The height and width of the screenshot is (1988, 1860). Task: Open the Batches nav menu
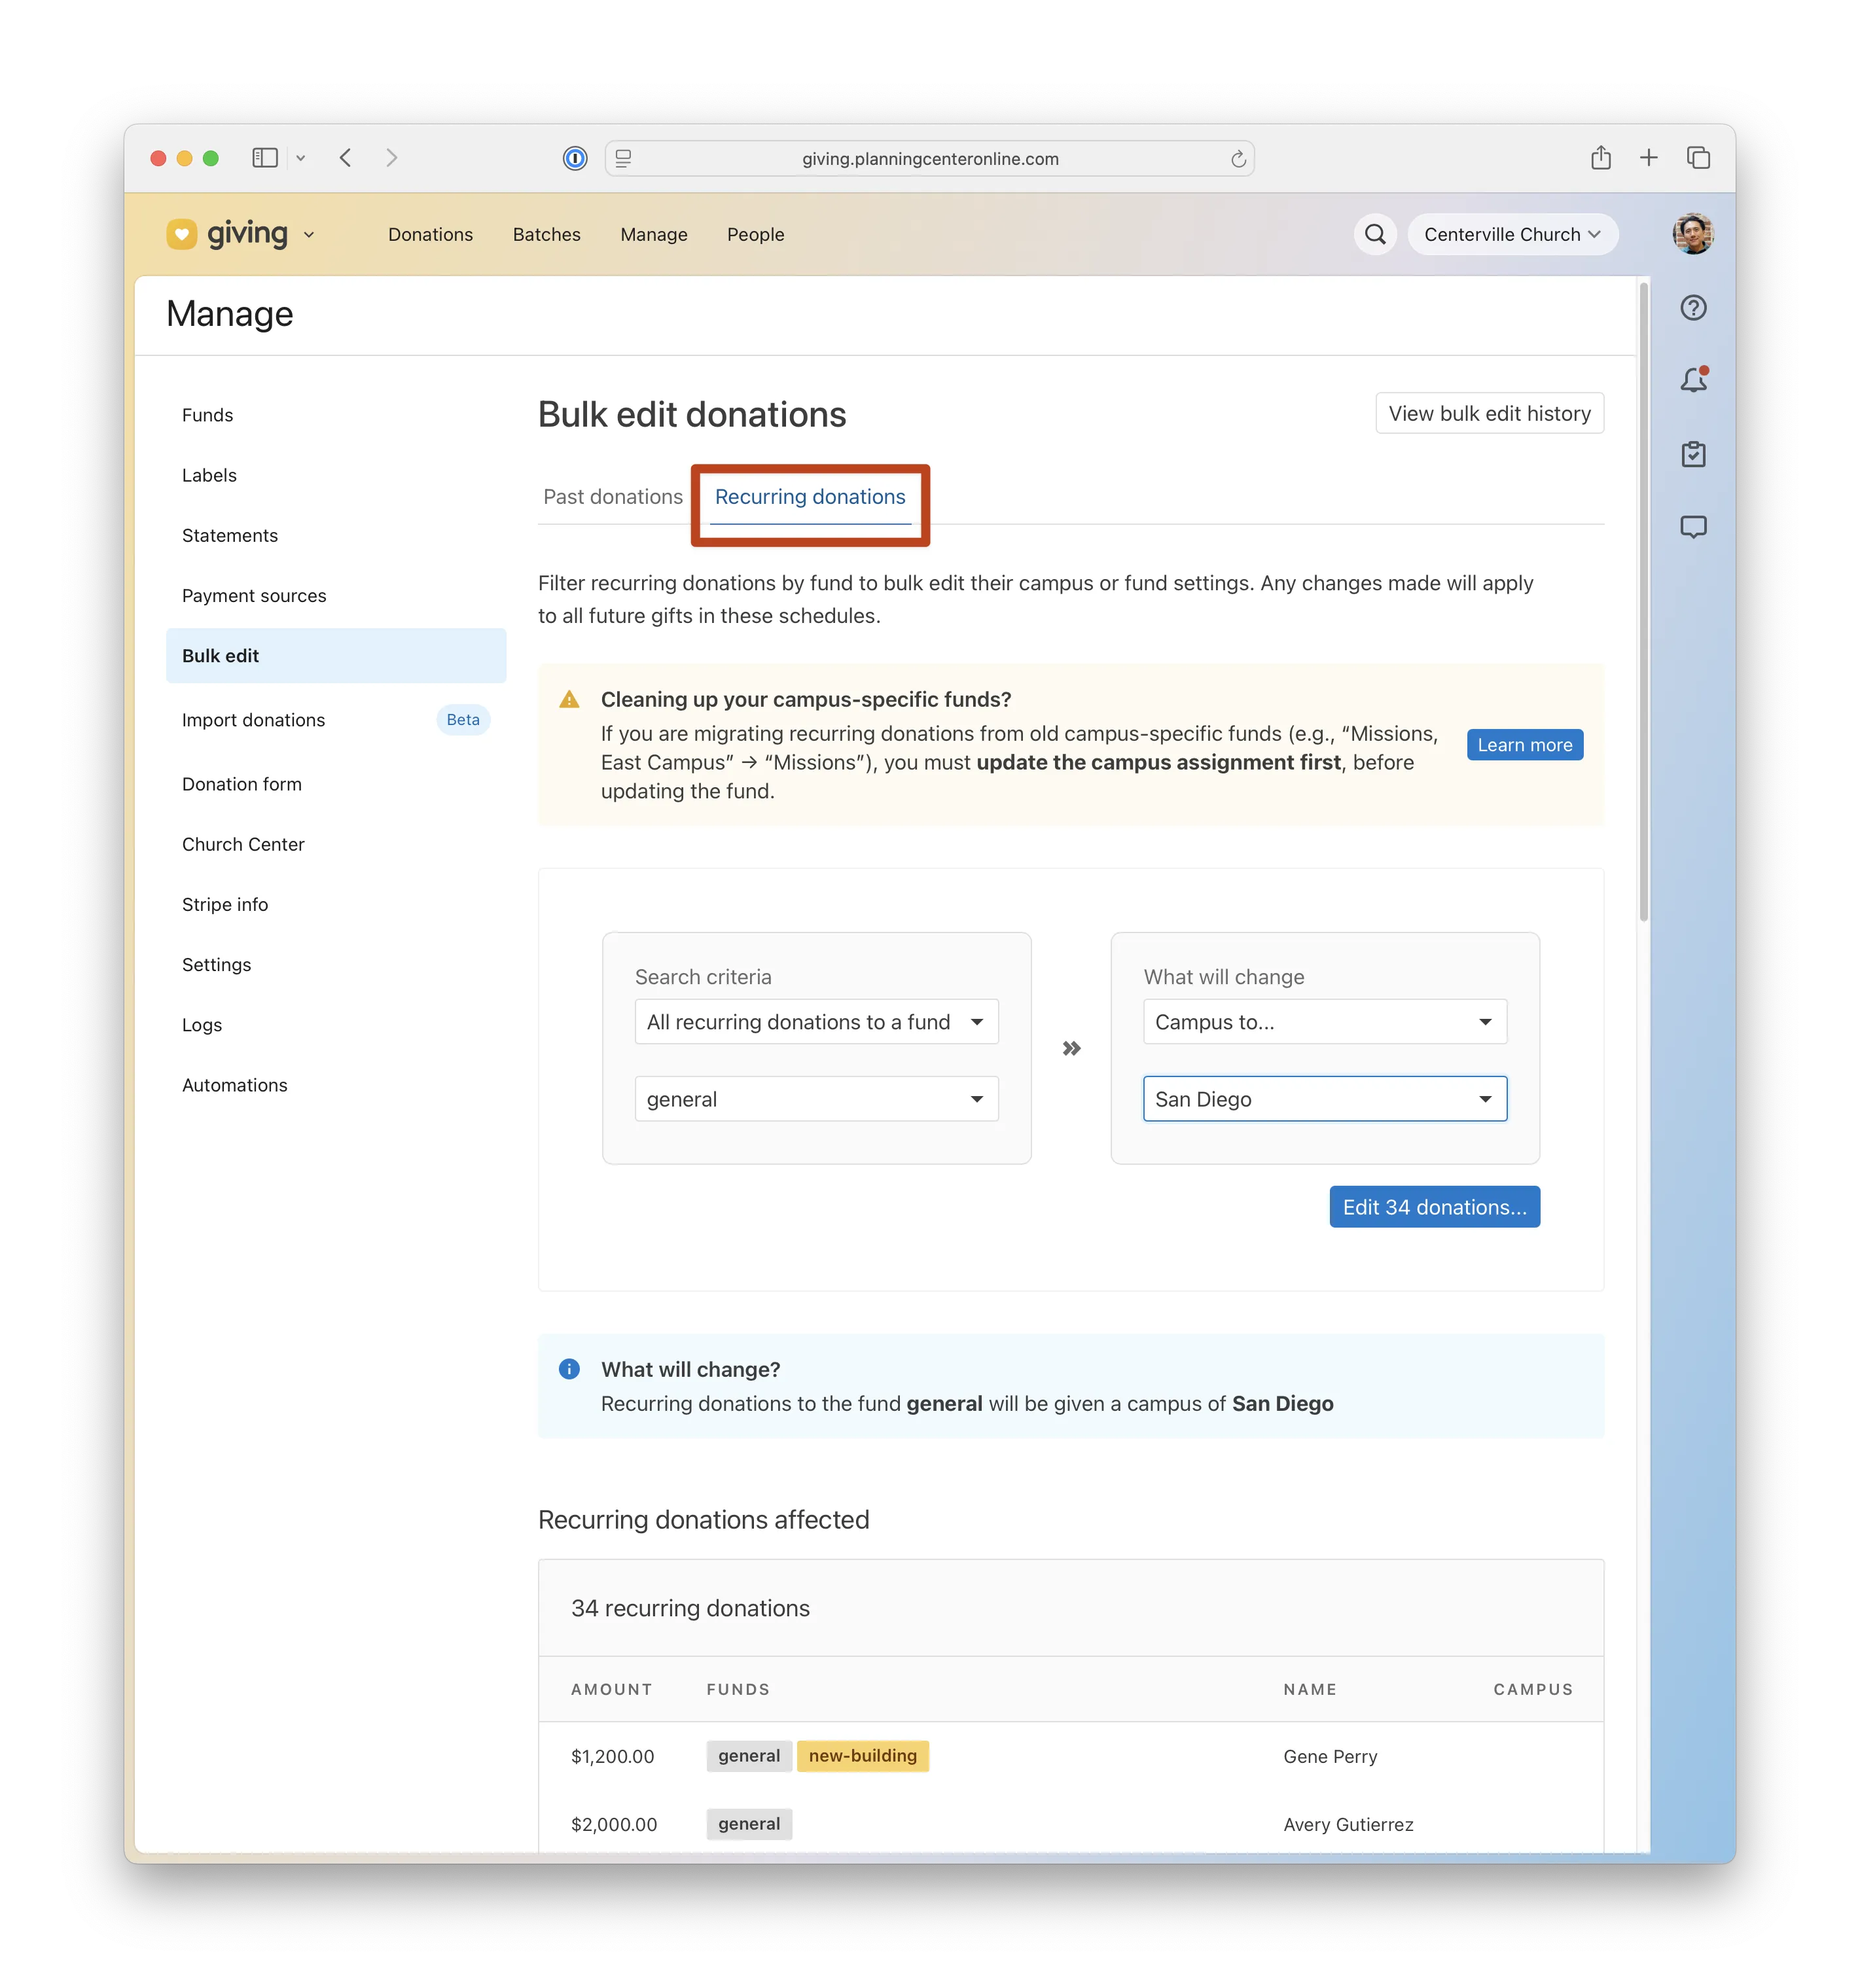pos(546,234)
